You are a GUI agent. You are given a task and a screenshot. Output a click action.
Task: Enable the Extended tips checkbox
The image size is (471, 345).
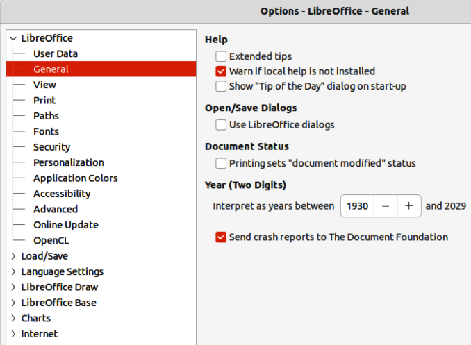[x=221, y=56]
